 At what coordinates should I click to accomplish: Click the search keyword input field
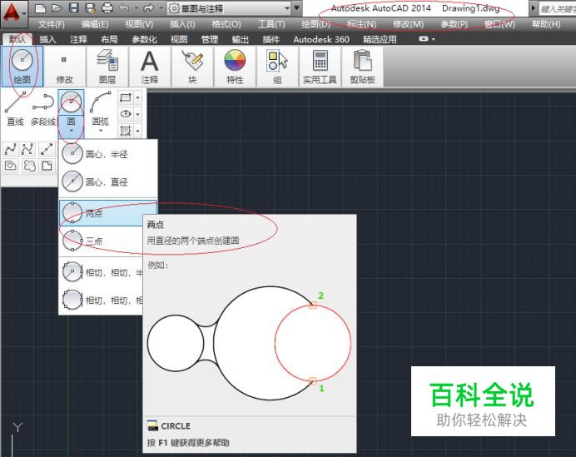(557, 8)
